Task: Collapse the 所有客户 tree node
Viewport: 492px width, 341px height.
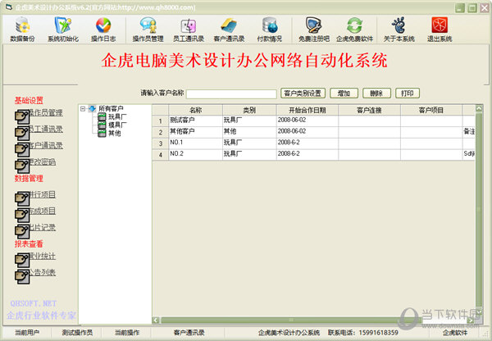Action: 83,109
